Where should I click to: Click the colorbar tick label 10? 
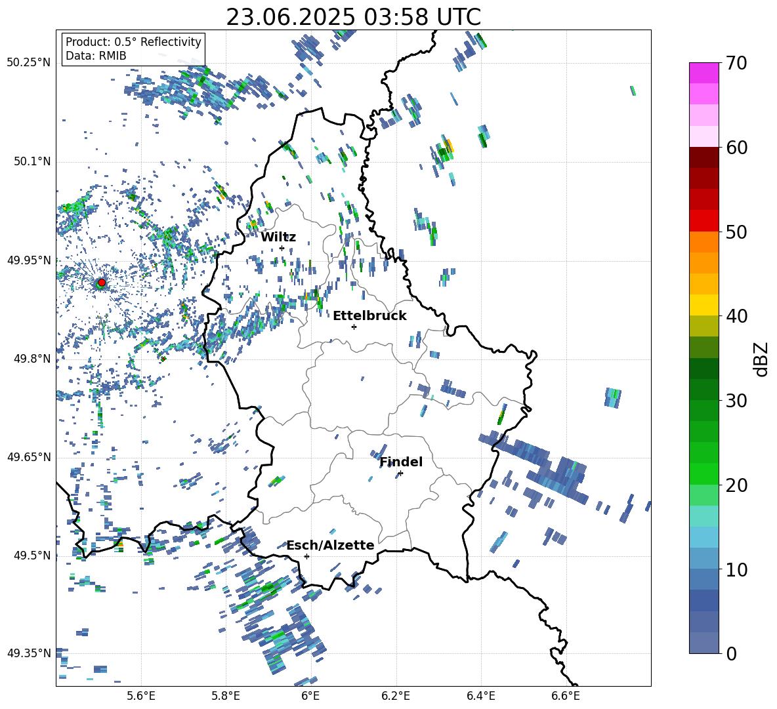pyautogui.click(x=736, y=569)
